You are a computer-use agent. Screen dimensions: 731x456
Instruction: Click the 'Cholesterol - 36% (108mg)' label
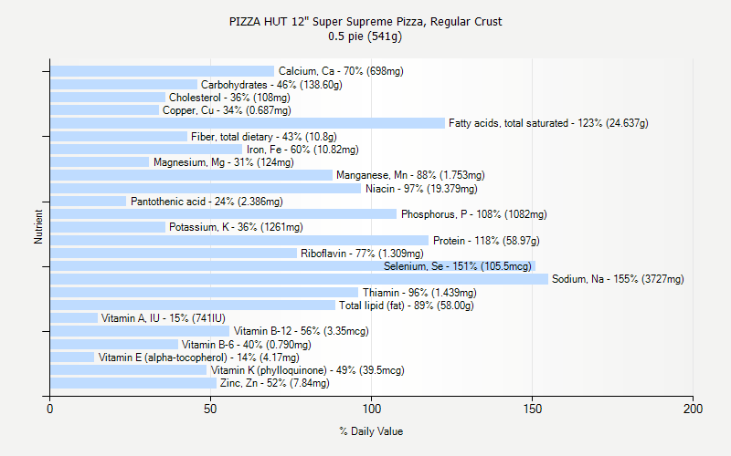click(229, 98)
